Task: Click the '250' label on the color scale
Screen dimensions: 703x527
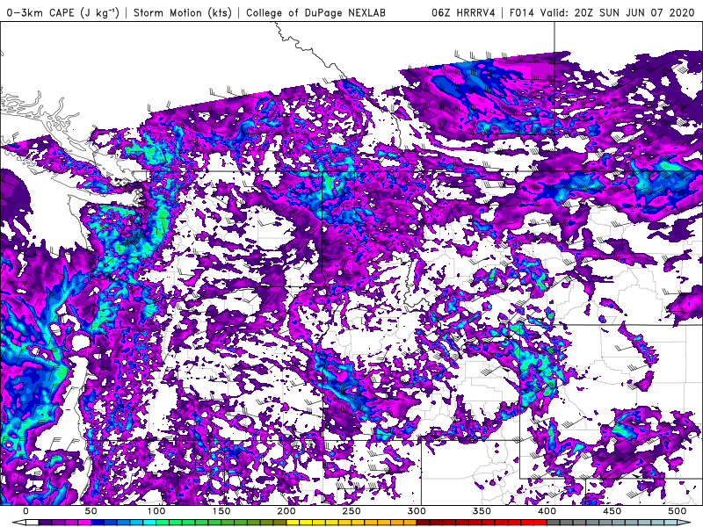Action: (351, 511)
